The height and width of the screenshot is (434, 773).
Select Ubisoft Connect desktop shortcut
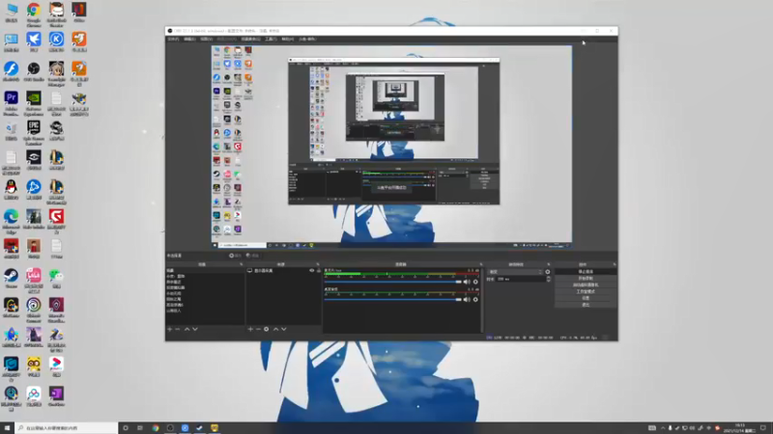(x=34, y=310)
